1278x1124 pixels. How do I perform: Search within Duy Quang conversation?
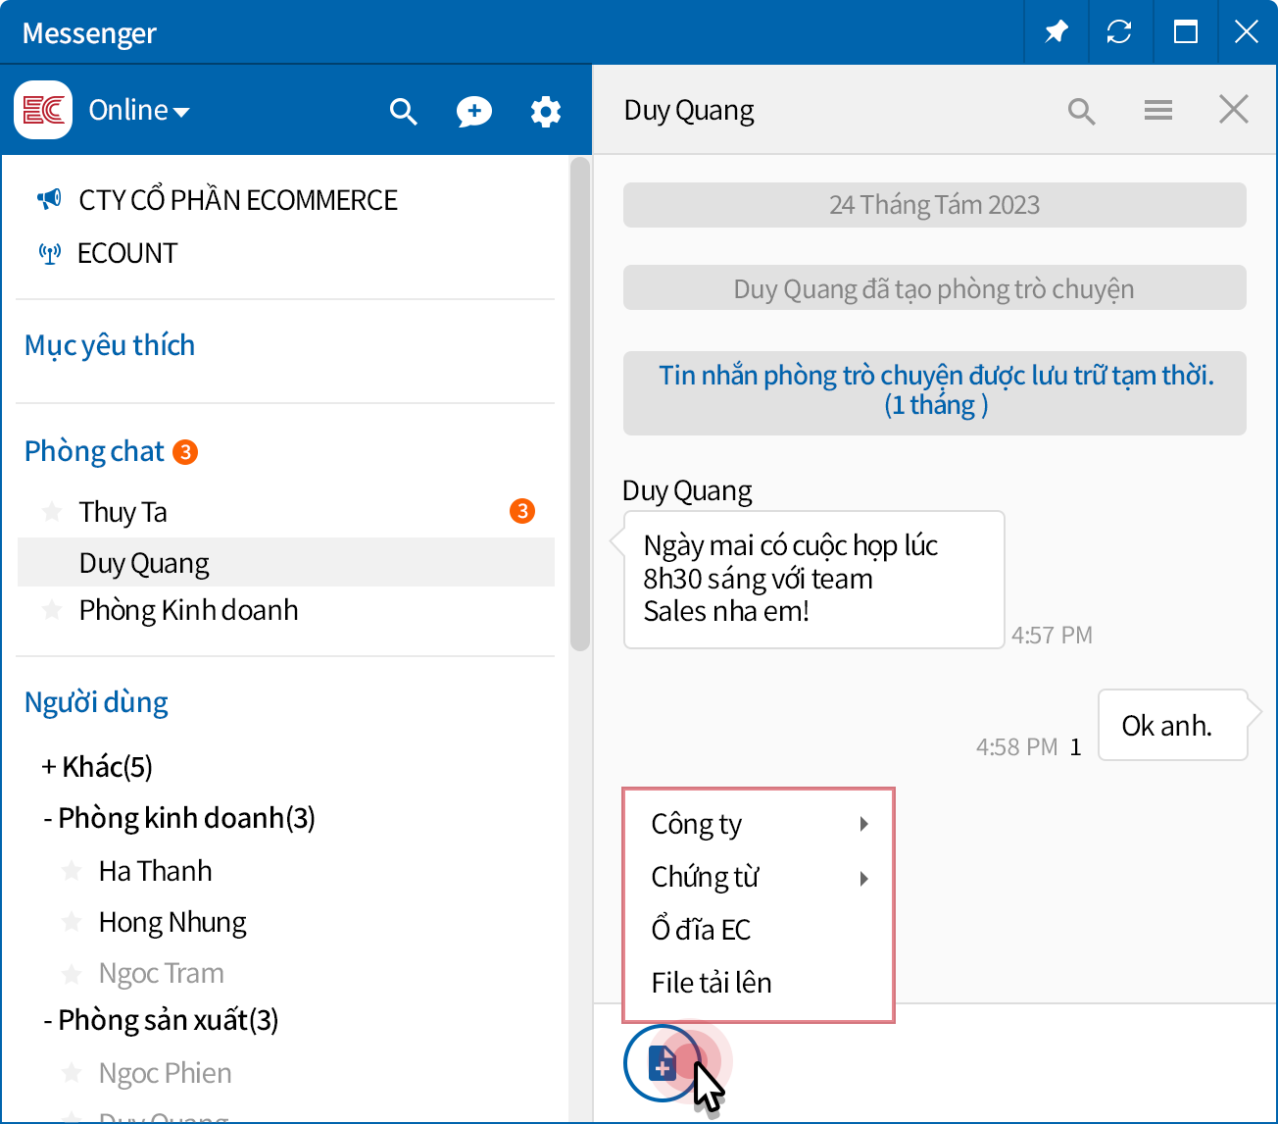[1081, 111]
